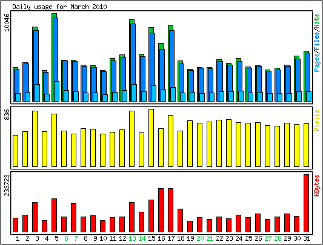Viewport: 323px width, 245px height.
Task: Click the blue Files bar for day 3
Action: point(36,57)
